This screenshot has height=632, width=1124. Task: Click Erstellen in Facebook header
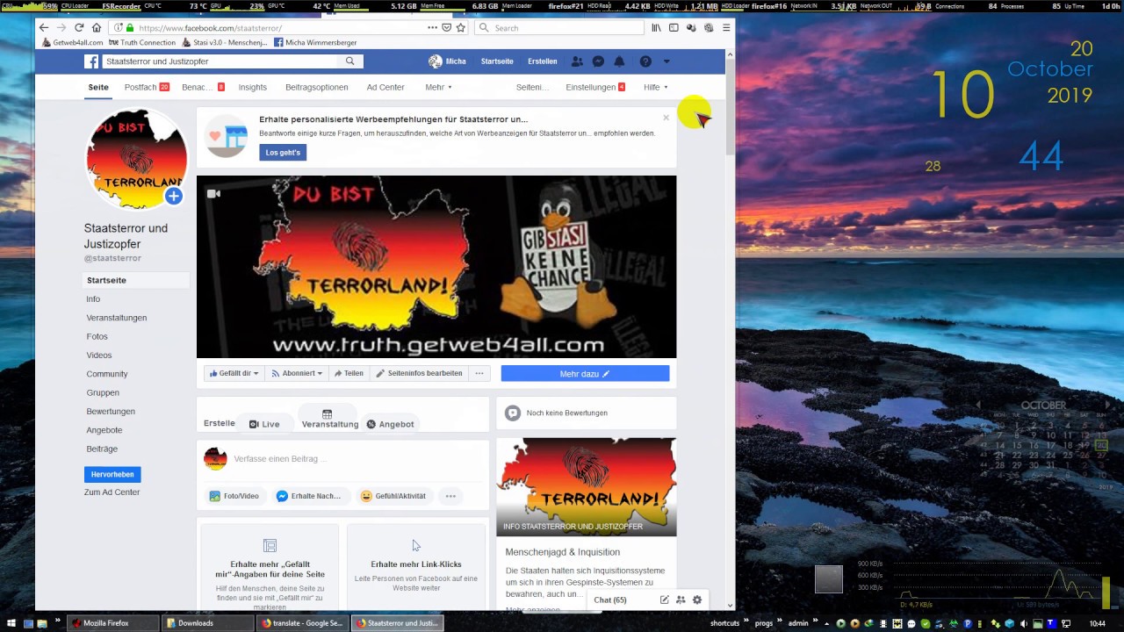543,61
